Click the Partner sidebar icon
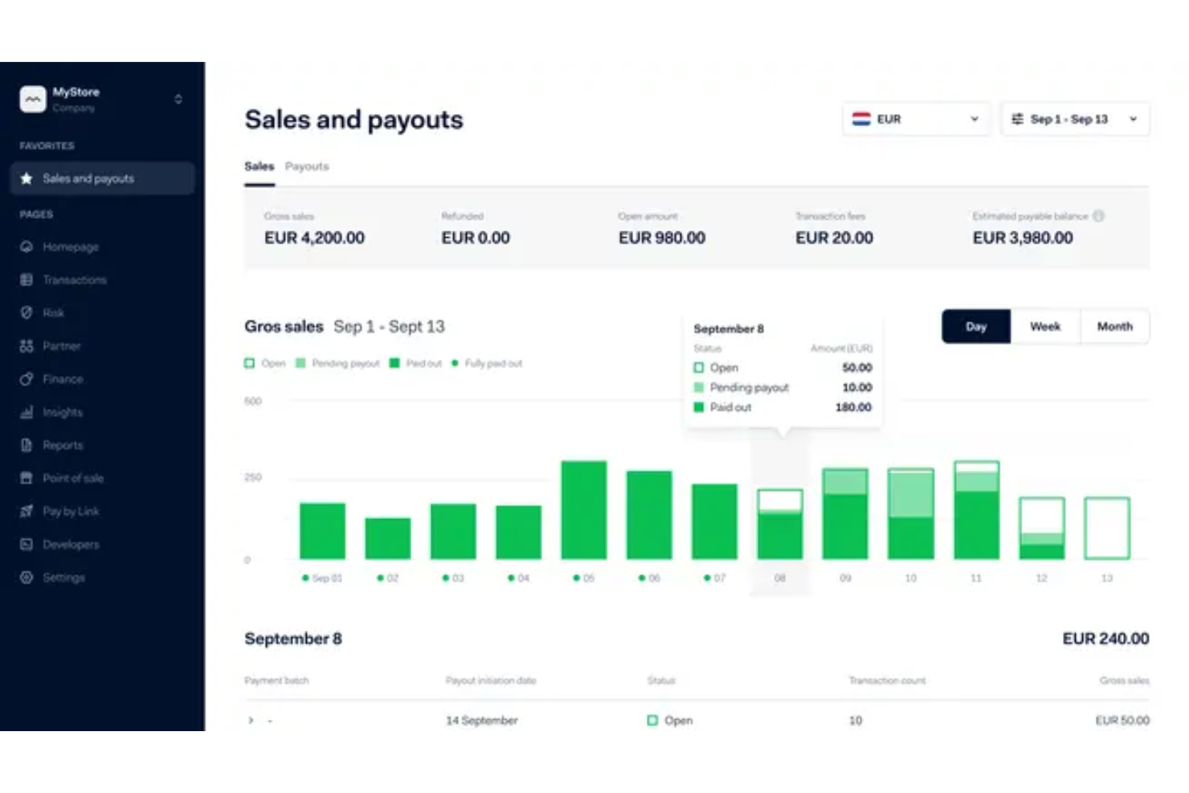The image size is (1189, 793). 27,345
